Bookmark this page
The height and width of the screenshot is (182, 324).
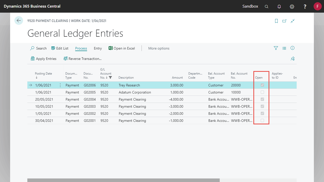(x=276, y=21)
